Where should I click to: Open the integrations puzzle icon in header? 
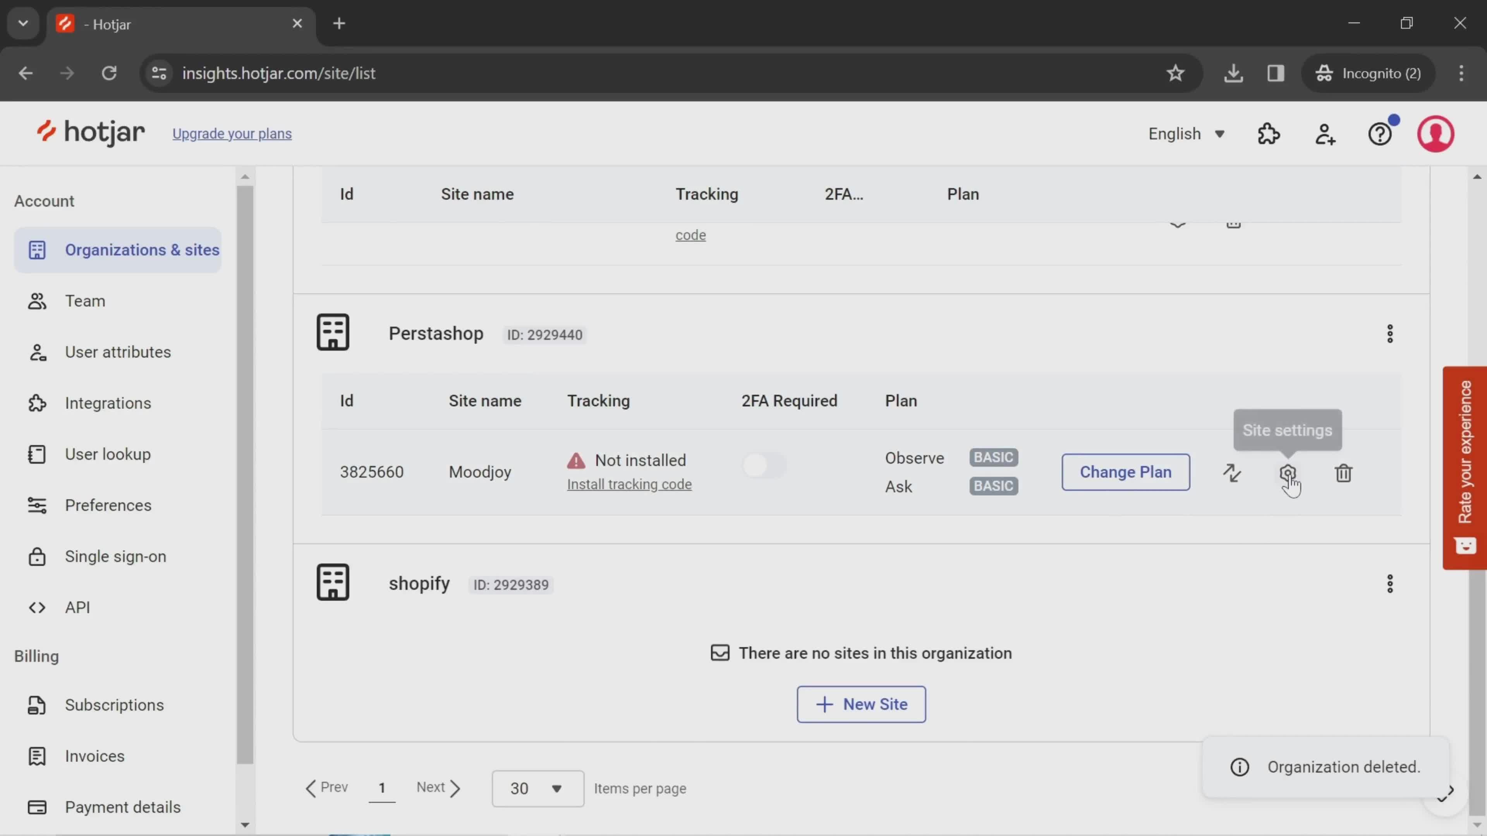point(1269,134)
